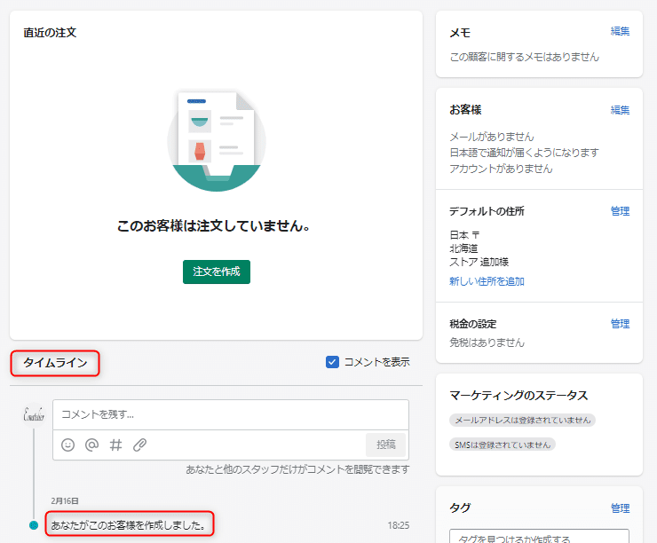Click the マーケティングのステータス heading

point(518,395)
